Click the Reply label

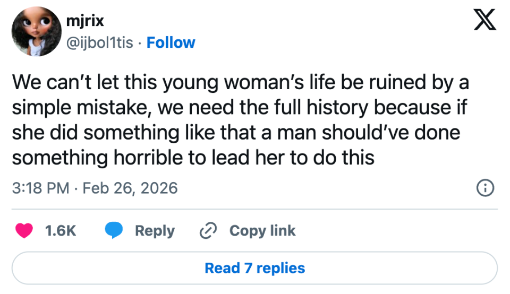tap(155, 231)
